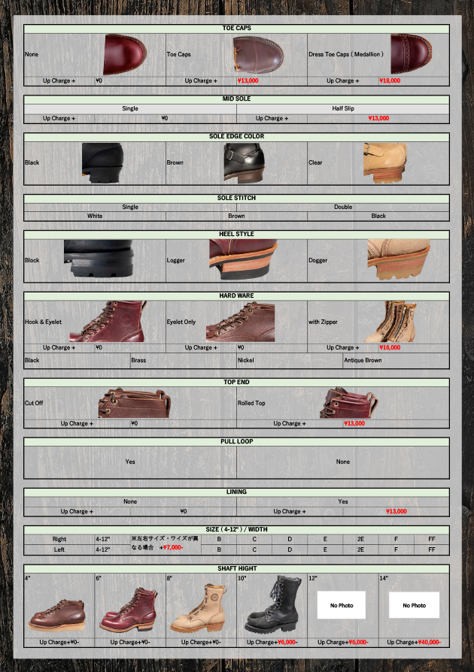The image size is (474, 672).
Task: Choose Double sole stitch option
Action: [x=343, y=207]
